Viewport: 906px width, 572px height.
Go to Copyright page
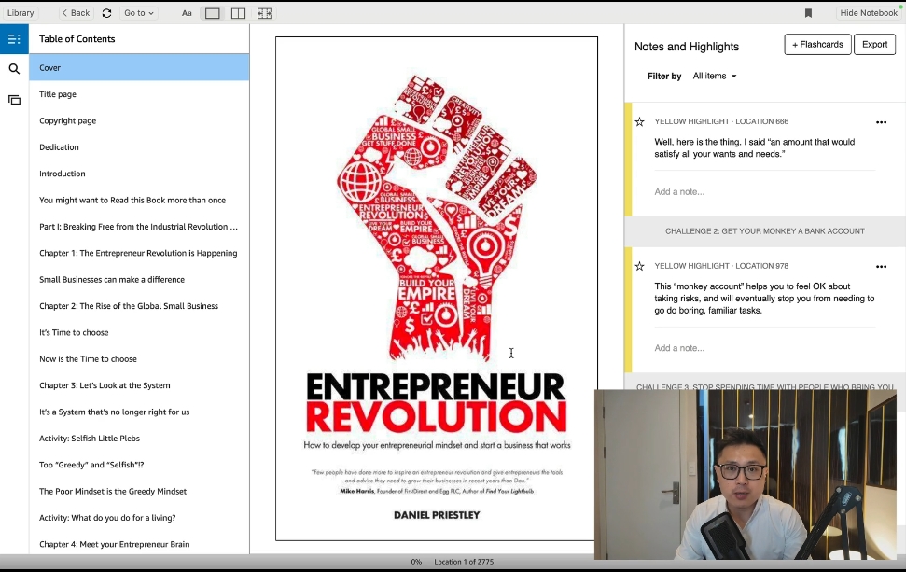pyautogui.click(x=139, y=120)
